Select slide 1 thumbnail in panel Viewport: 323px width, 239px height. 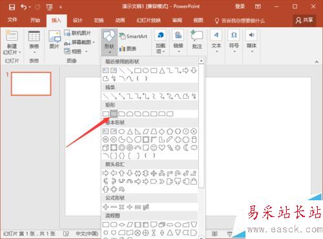(31, 83)
